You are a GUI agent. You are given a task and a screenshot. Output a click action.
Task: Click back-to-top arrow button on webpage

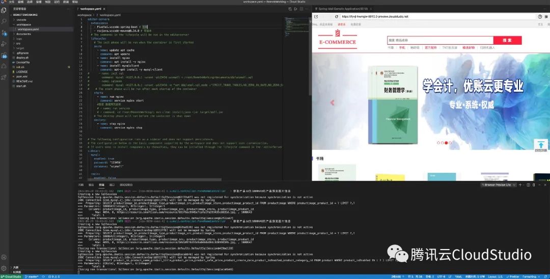point(541,145)
